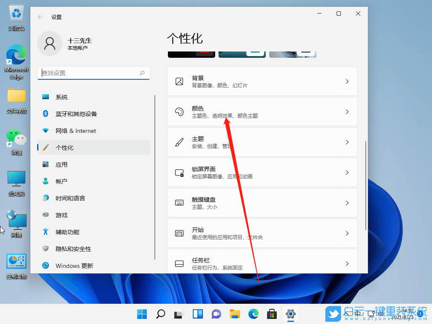The image size is (432, 324).
Task: Open 控制面板 from the desktop
Action: tap(16, 262)
